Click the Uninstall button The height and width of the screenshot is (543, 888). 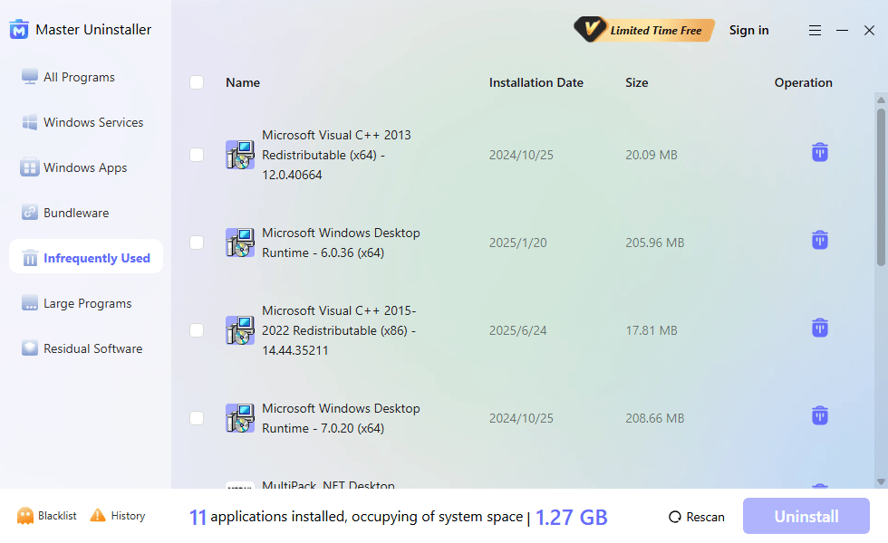click(x=806, y=517)
